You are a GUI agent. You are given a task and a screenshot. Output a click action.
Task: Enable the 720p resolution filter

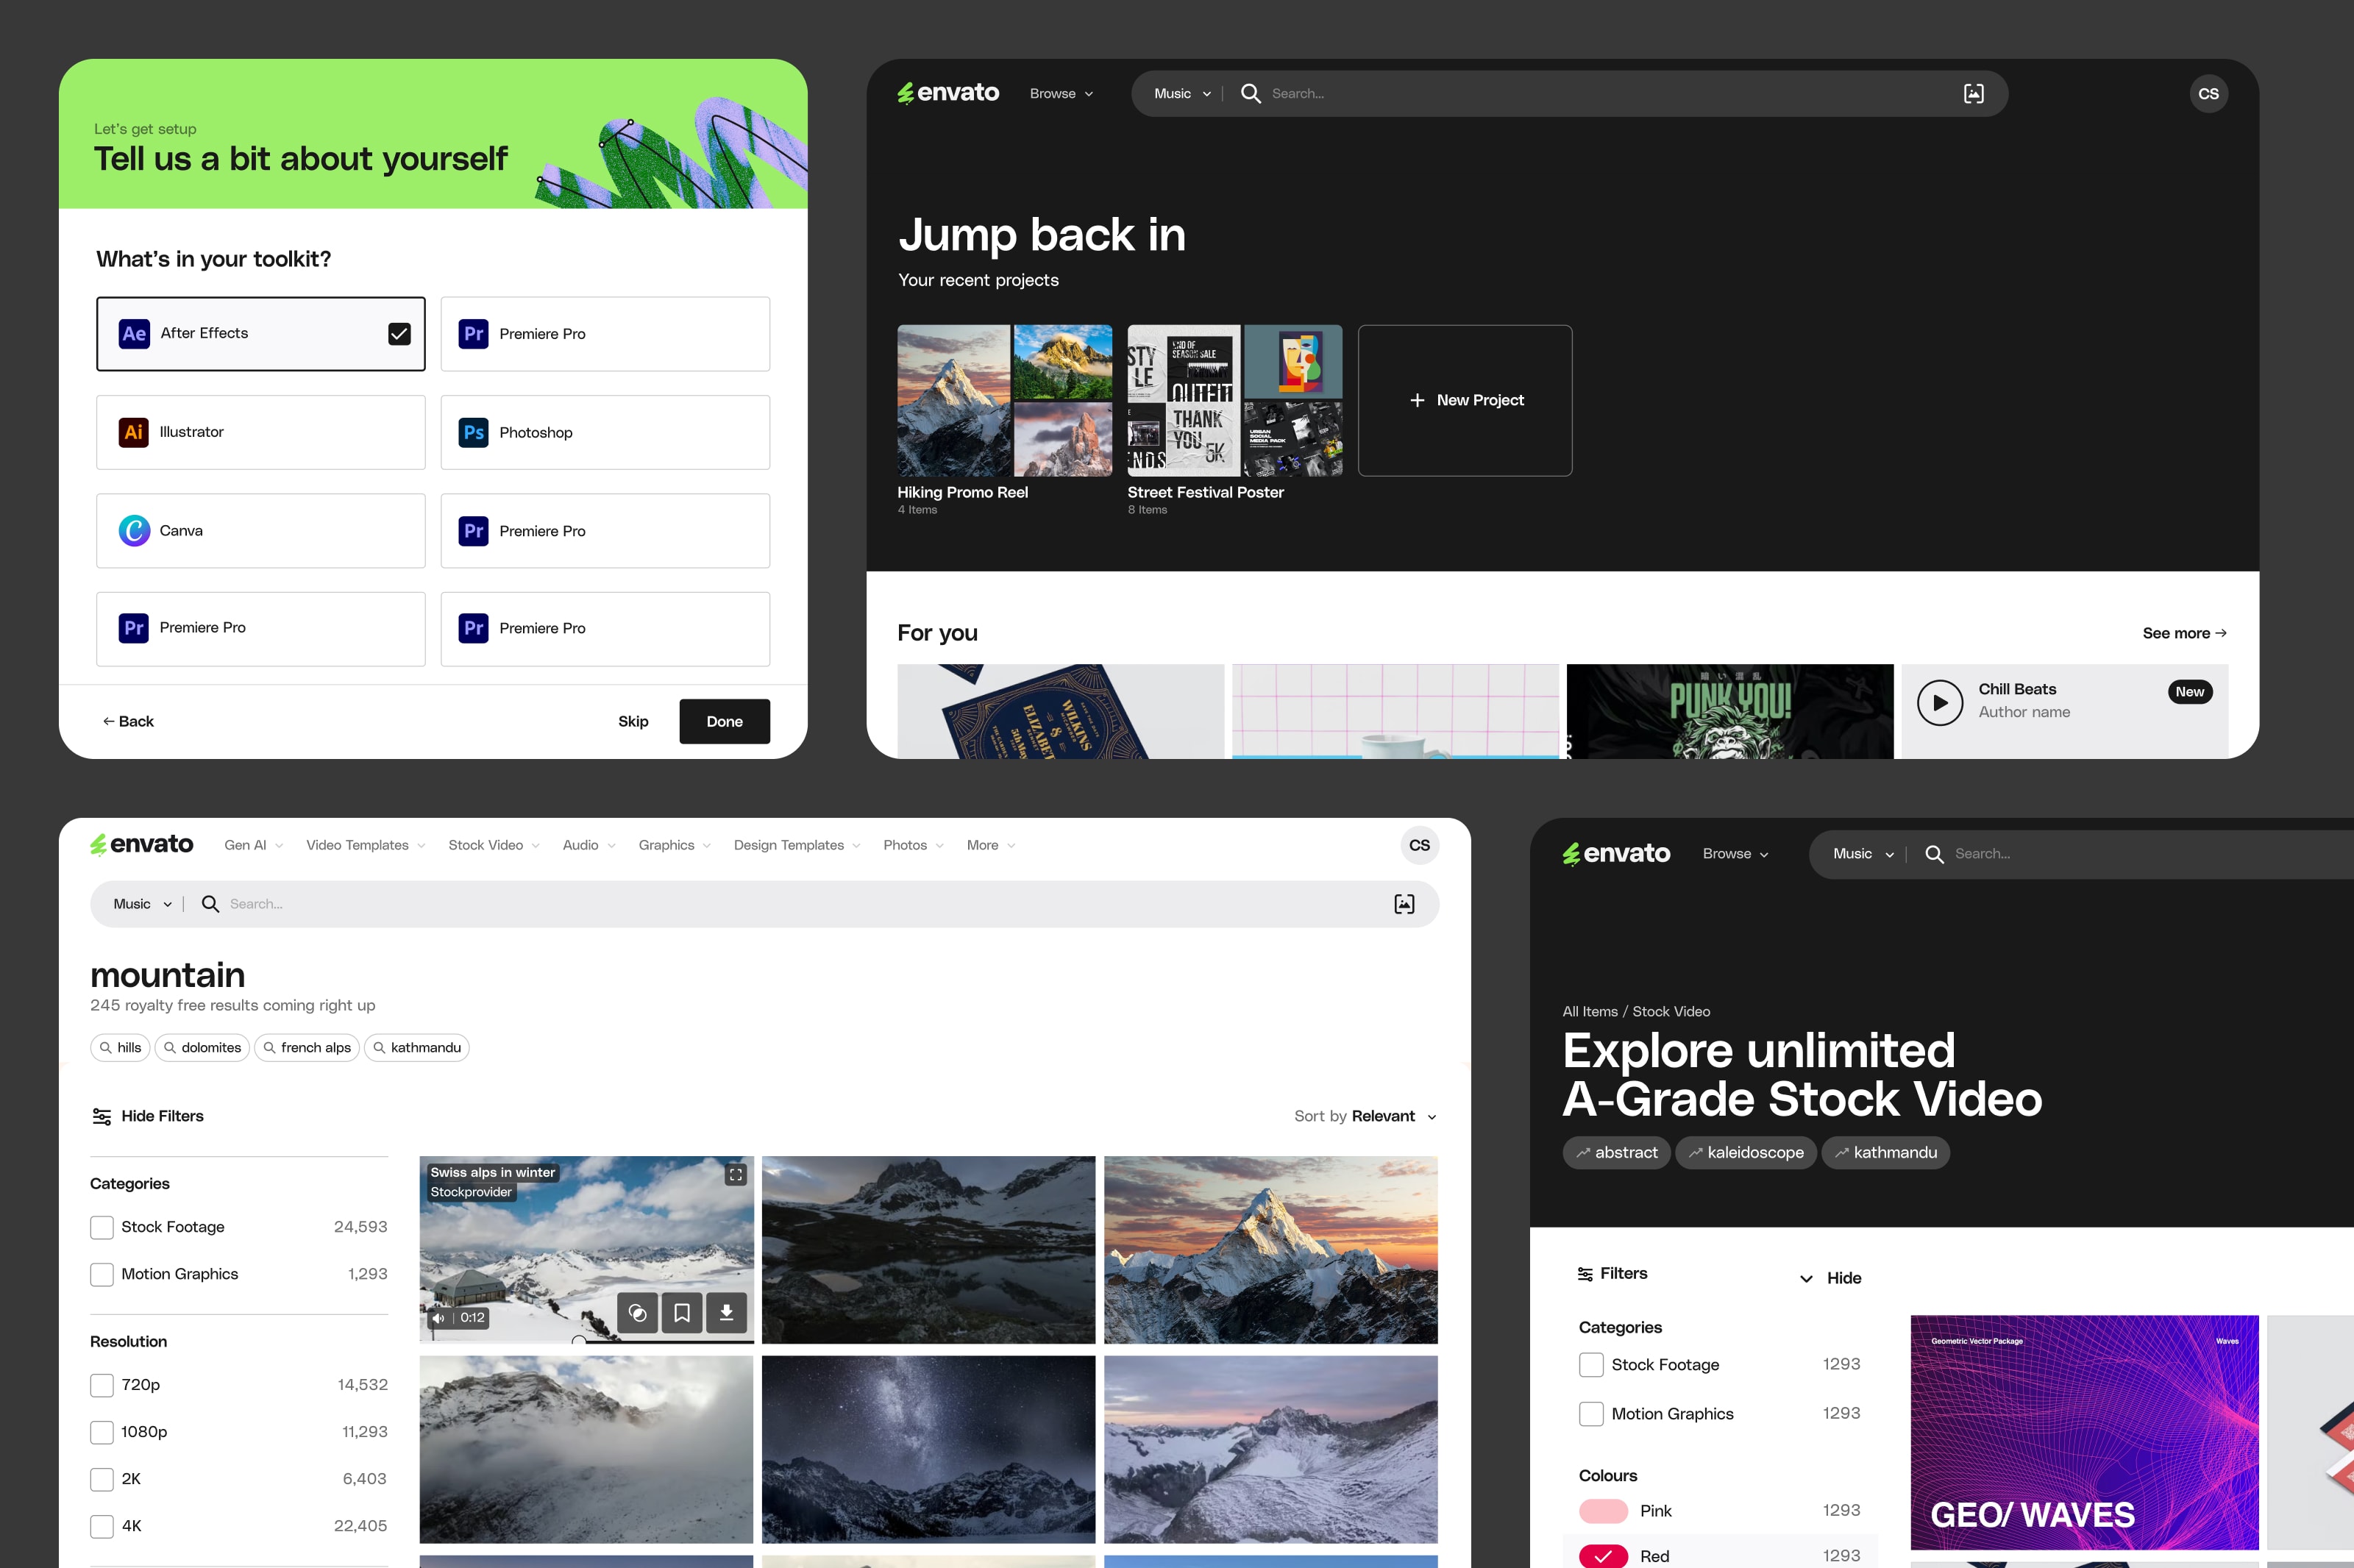102,1385
